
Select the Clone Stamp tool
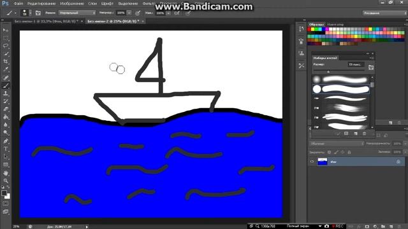tap(6, 94)
